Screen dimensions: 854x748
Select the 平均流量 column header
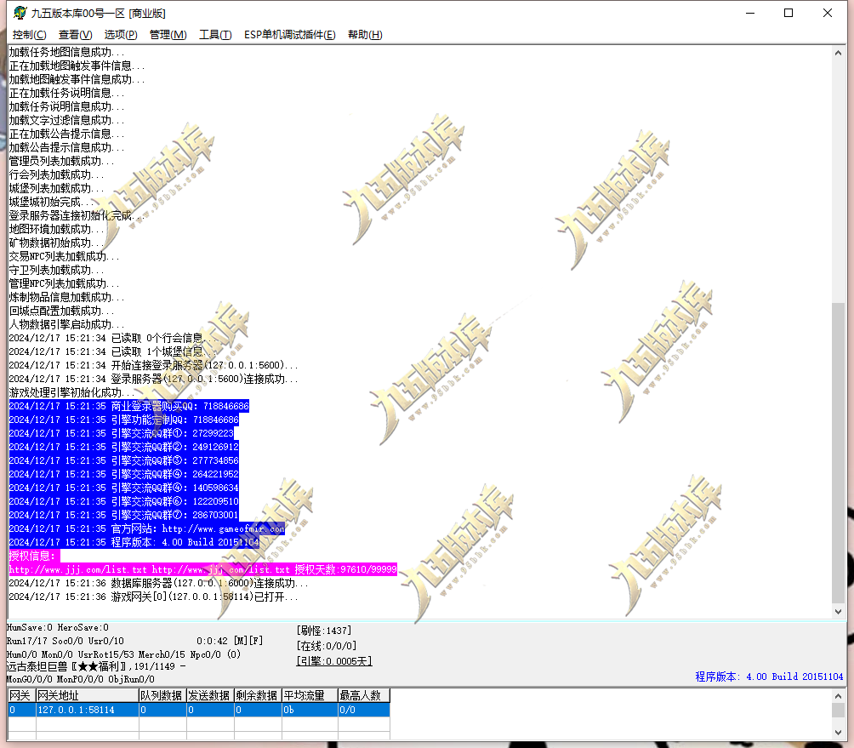coord(310,696)
